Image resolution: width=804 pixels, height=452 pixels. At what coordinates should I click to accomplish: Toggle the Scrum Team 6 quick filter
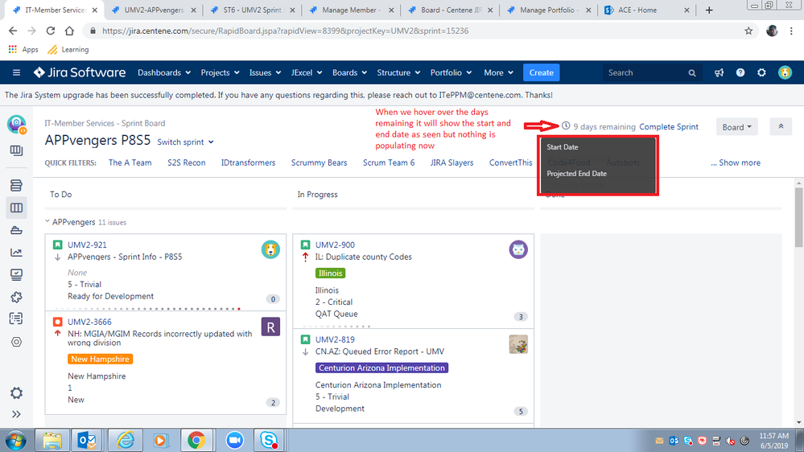coord(389,162)
